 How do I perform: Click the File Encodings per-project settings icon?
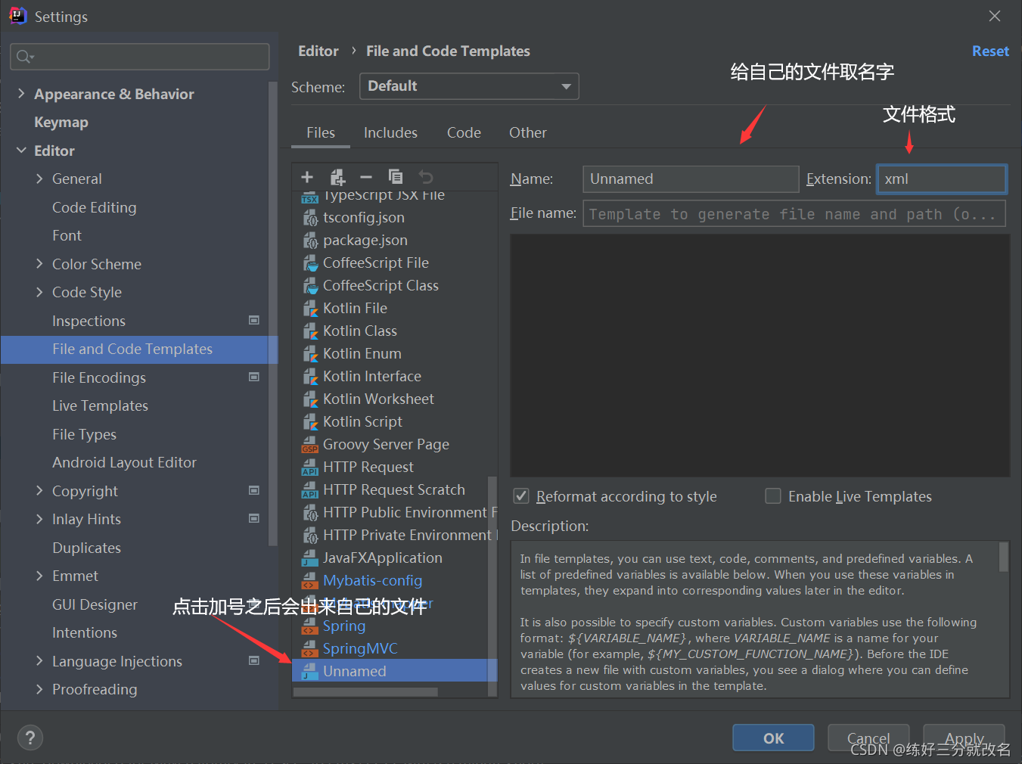point(254,377)
